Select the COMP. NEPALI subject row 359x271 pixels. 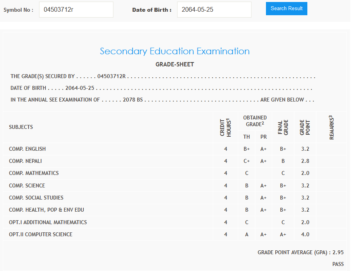[x=25, y=161]
